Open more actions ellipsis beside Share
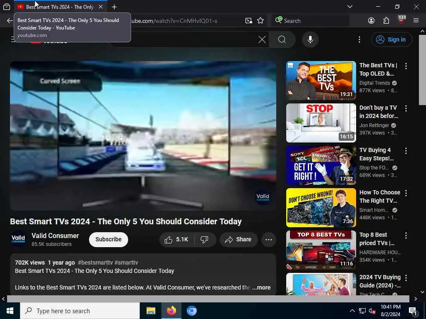The width and height of the screenshot is (426, 319). click(x=268, y=240)
